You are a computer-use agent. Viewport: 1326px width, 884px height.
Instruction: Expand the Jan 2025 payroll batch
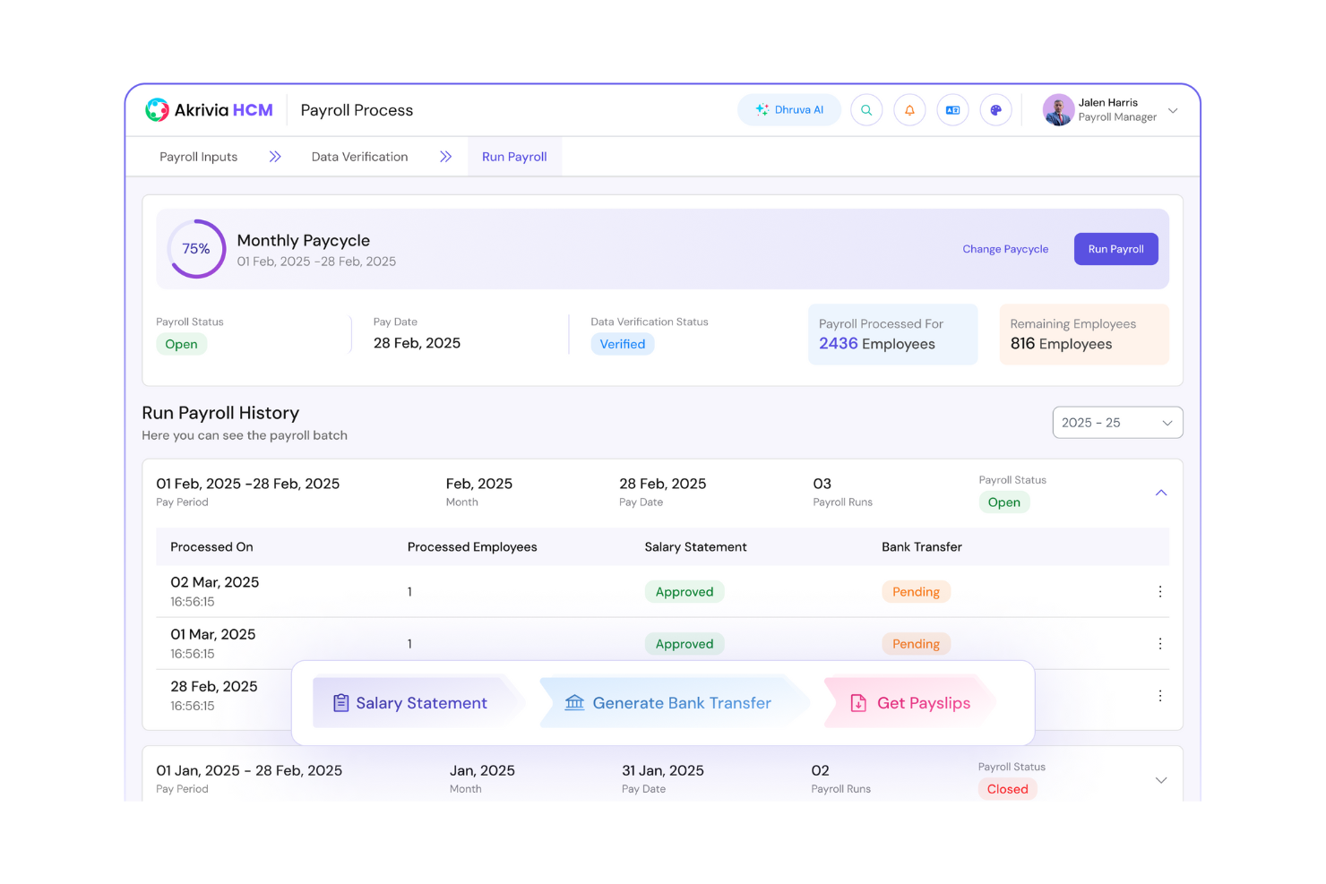pyautogui.click(x=1160, y=779)
